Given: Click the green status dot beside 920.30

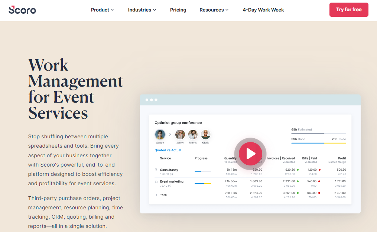Looking at the screenshot, I should click(x=298, y=170).
